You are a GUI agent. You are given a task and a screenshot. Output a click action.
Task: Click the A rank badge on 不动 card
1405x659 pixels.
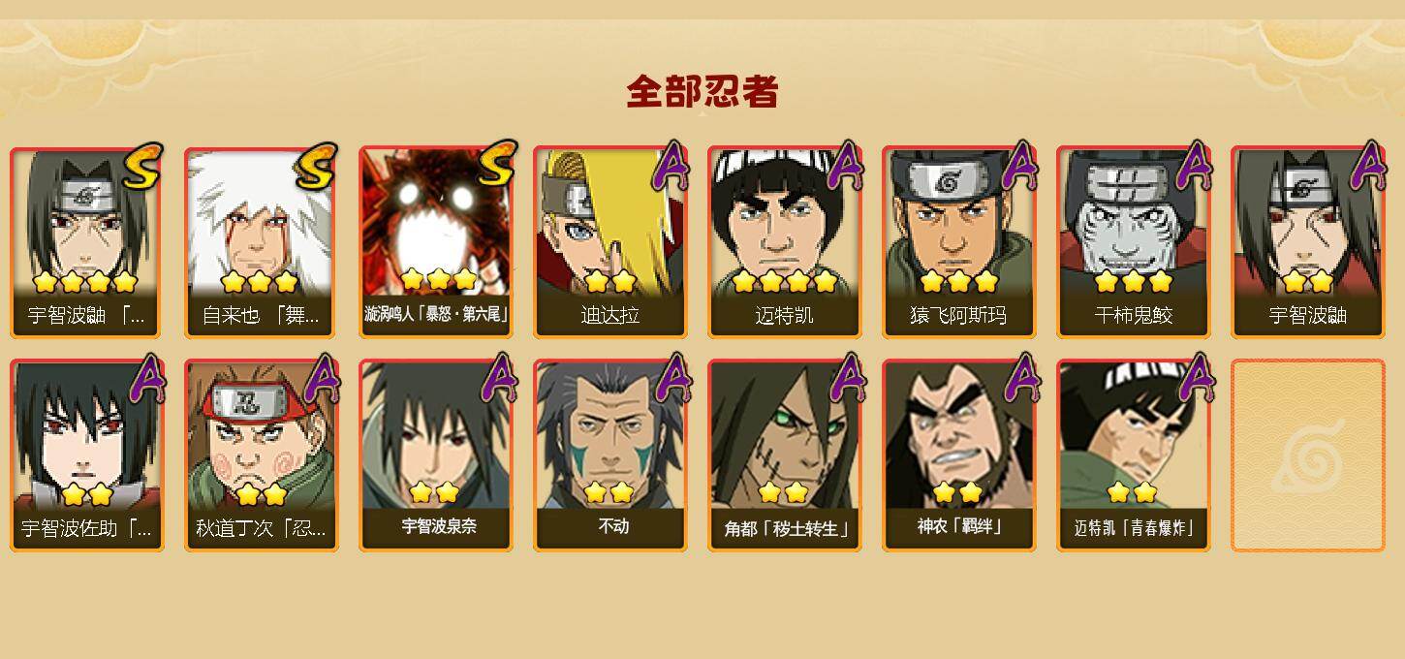(669, 378)
